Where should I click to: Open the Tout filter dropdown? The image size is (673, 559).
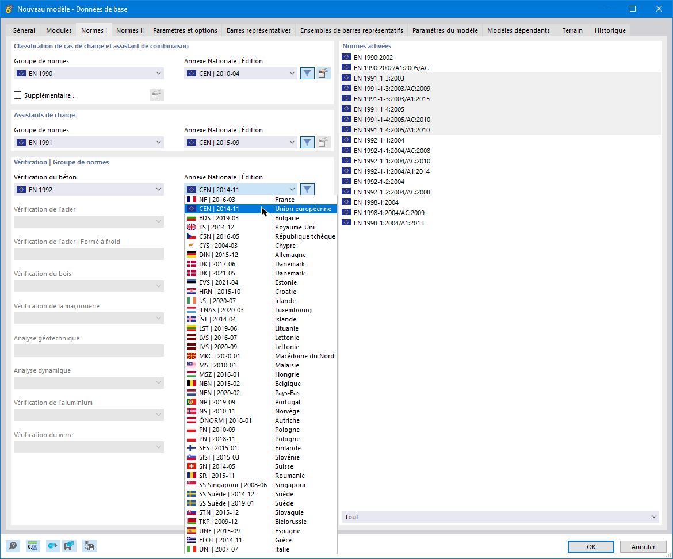[x=501, y=517]
